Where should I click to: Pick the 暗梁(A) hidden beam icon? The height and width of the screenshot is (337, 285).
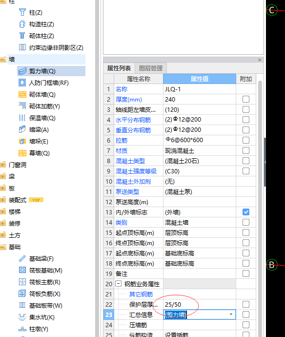coord(22,129)
